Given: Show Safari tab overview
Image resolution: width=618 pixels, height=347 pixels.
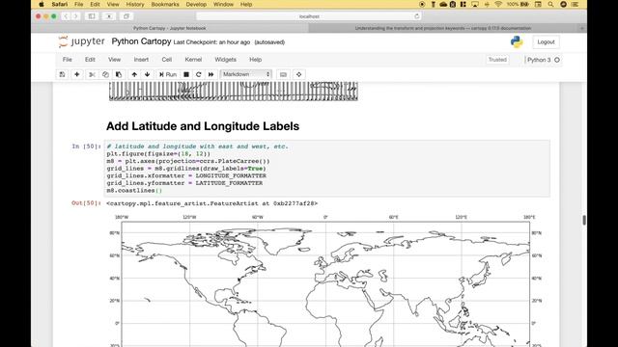Looking at the screenshot, I should tap(126, 16).
